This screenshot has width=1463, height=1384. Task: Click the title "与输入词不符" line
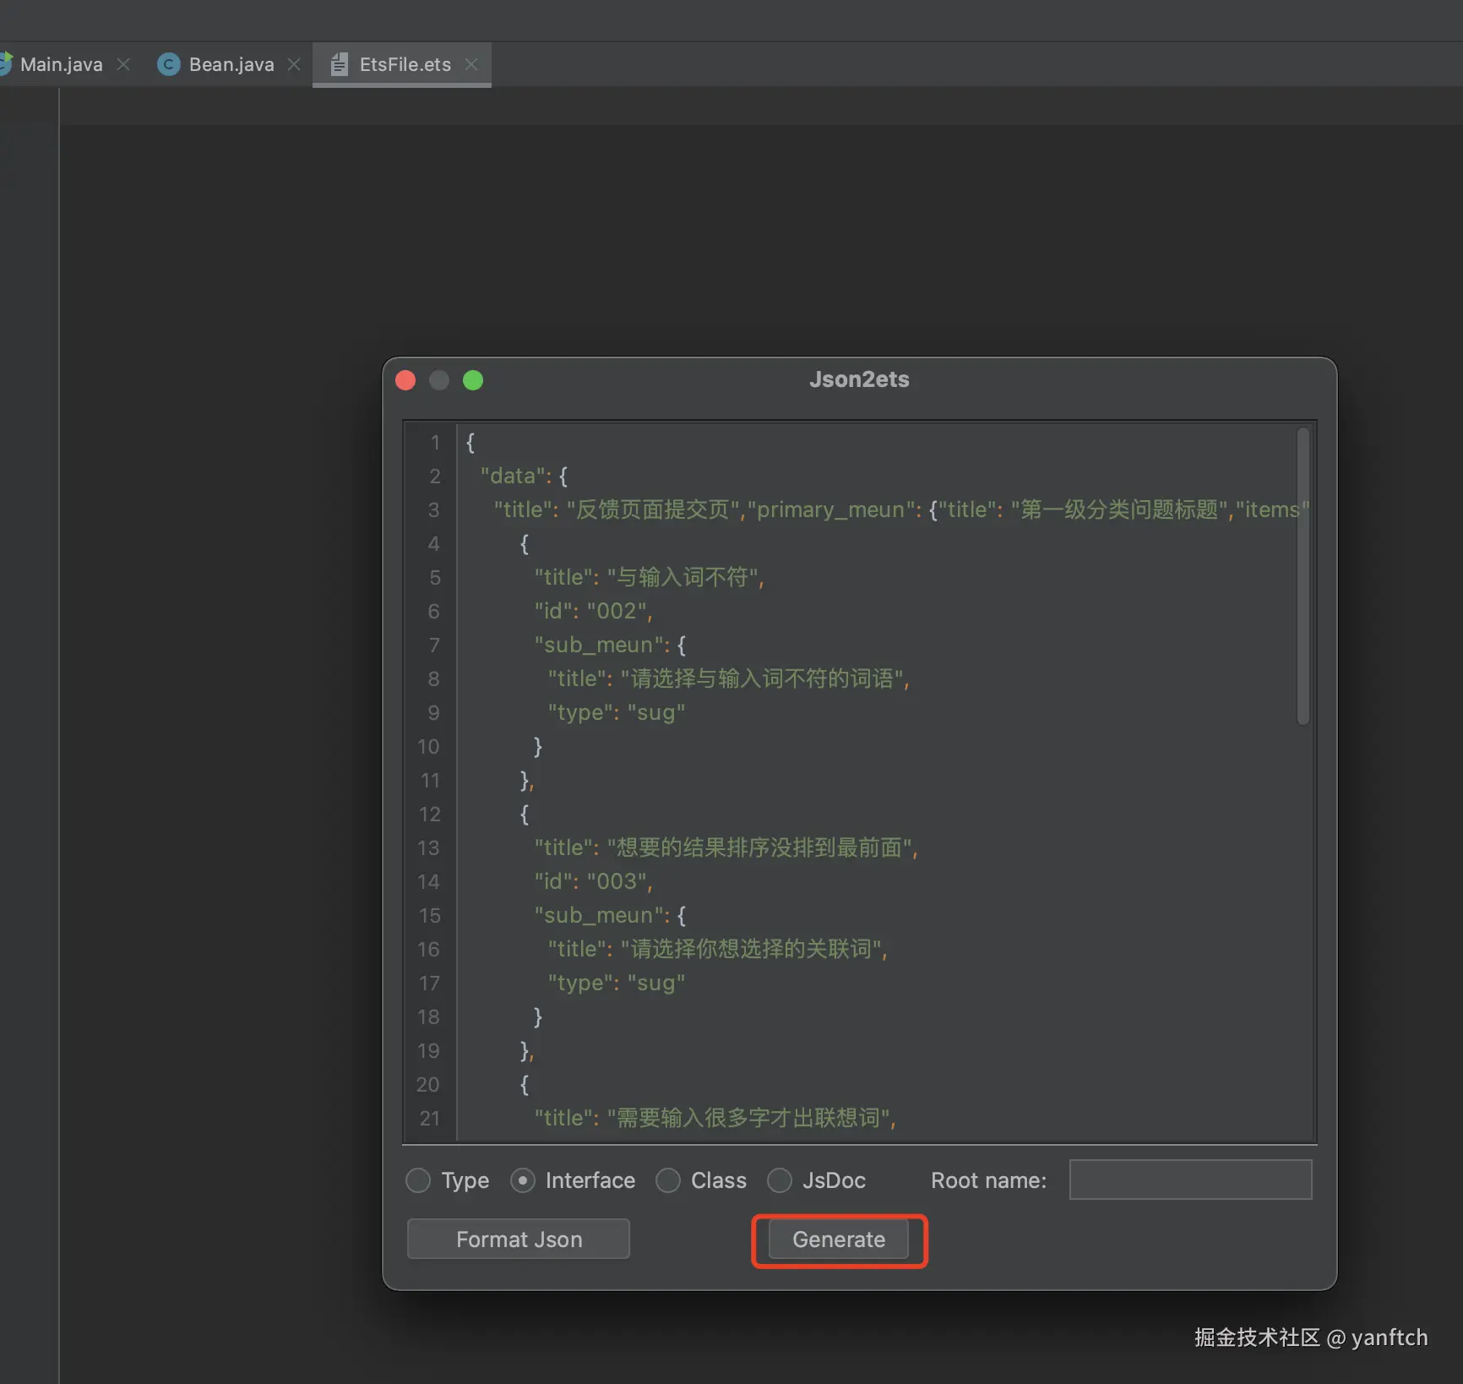tap(649, 577)
